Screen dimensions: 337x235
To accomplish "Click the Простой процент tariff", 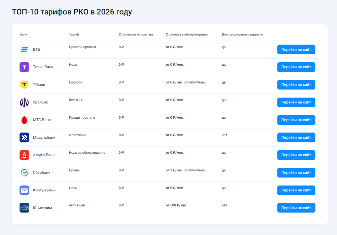I will [82, 47].
